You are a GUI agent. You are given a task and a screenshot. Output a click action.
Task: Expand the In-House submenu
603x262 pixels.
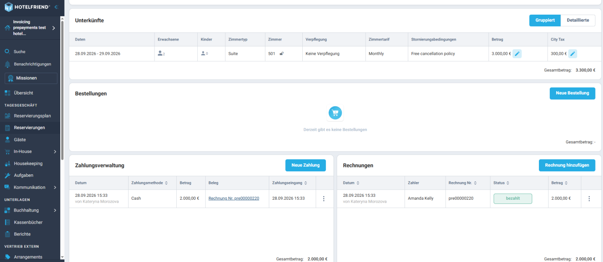(x=55, y=152)
